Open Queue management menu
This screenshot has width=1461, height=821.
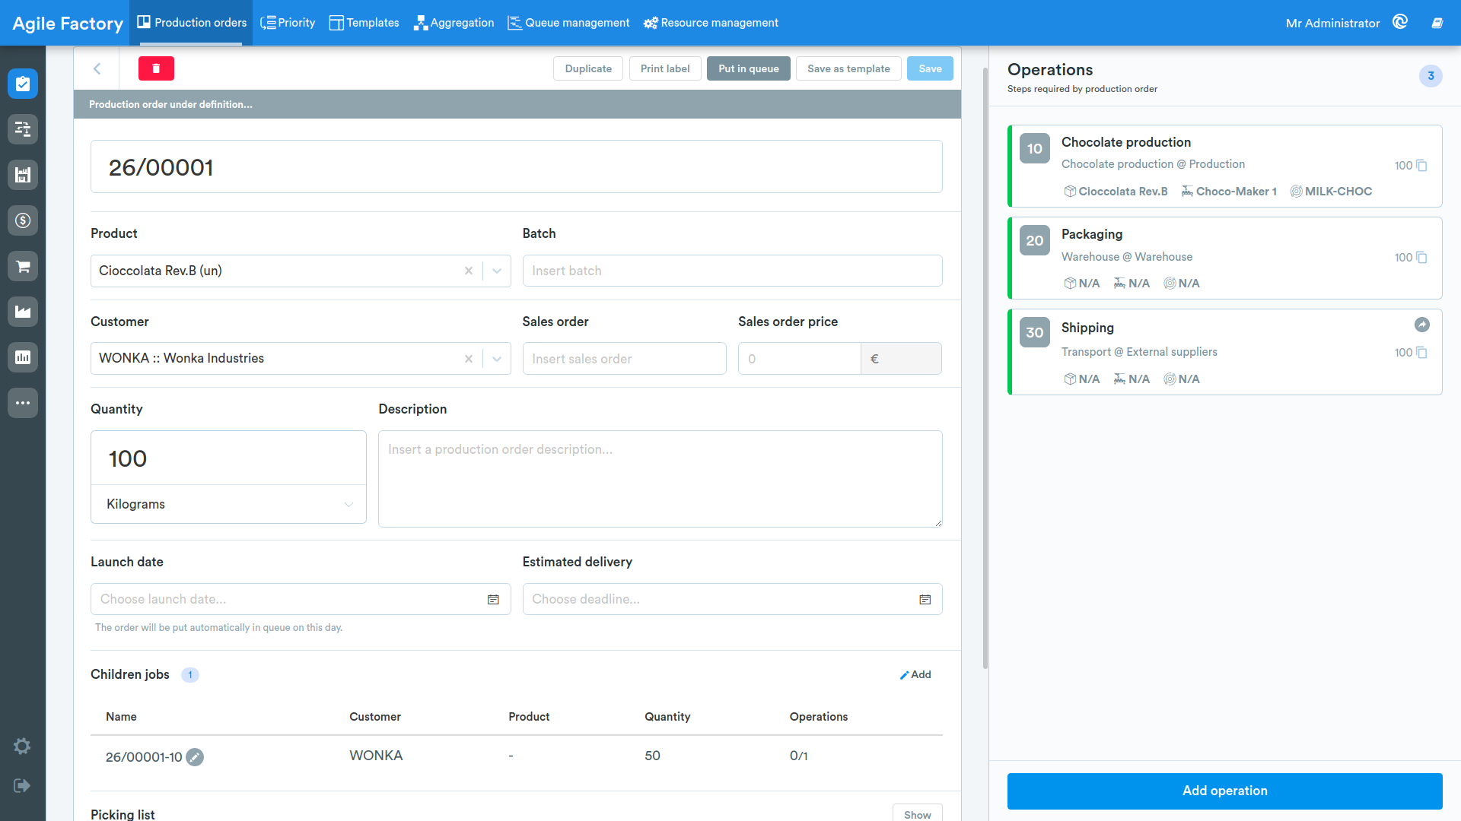pos(568,23)
